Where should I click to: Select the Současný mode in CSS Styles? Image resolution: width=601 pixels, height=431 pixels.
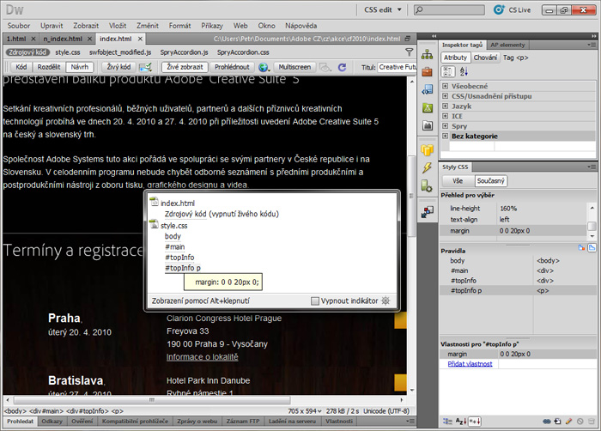point(490,181)
